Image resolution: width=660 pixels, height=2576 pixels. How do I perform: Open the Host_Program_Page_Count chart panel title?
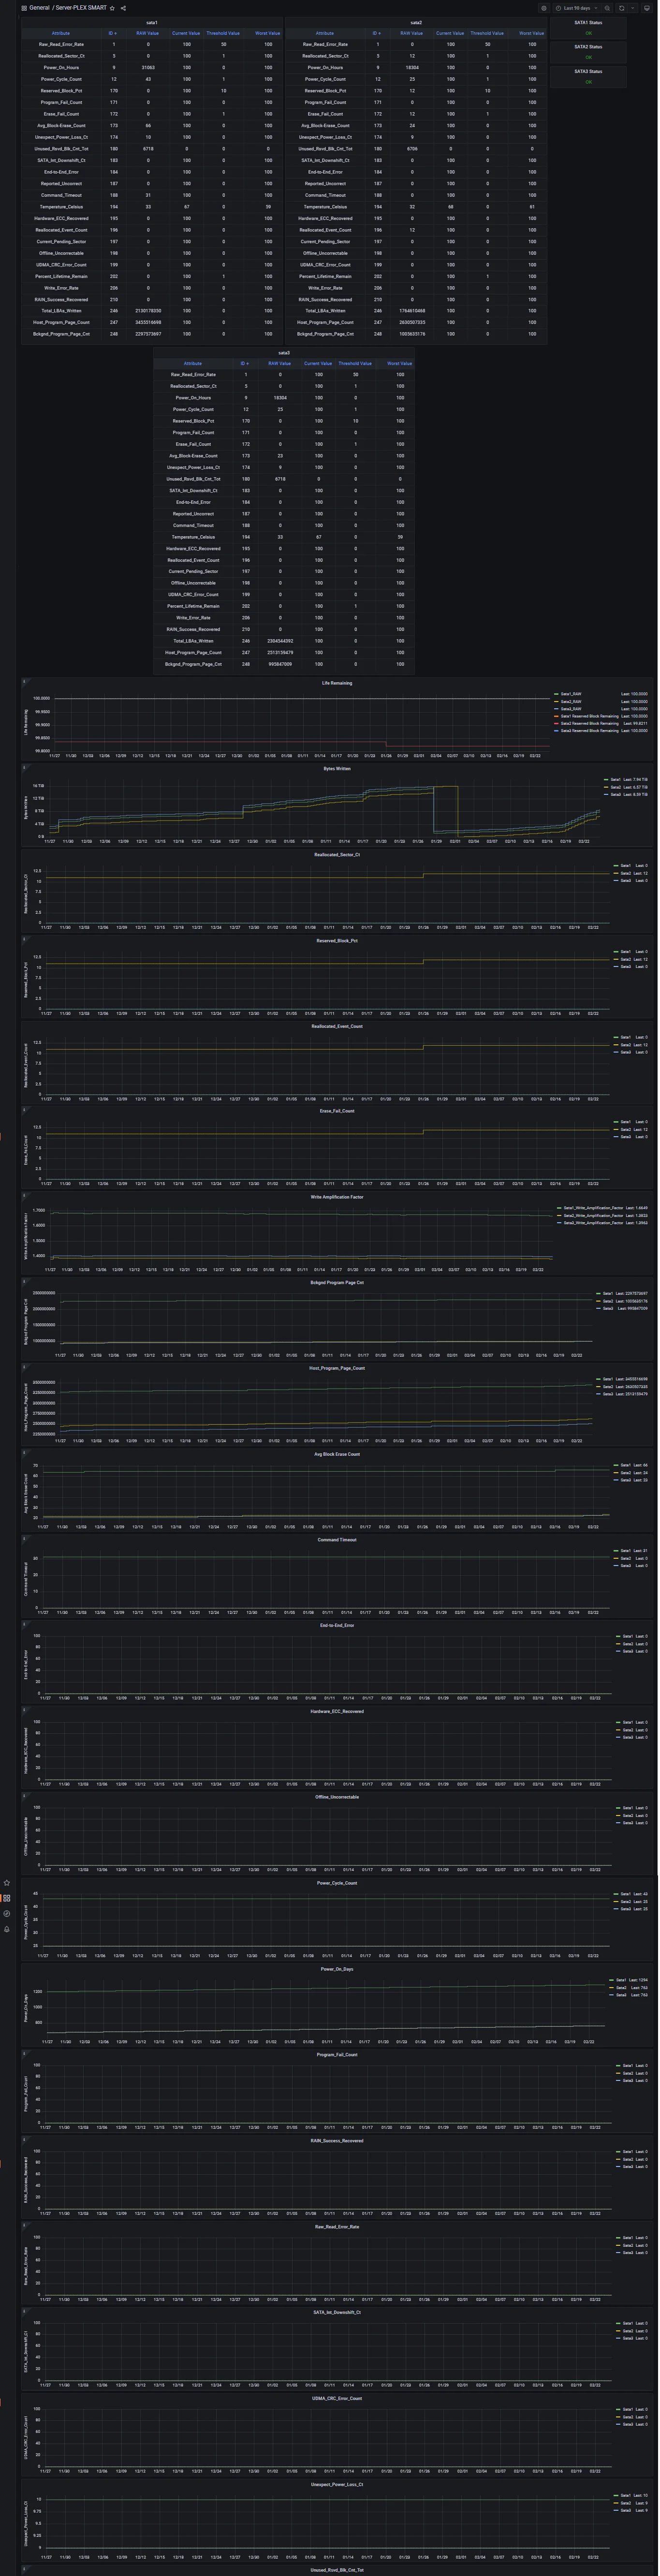pos(337,1368)
